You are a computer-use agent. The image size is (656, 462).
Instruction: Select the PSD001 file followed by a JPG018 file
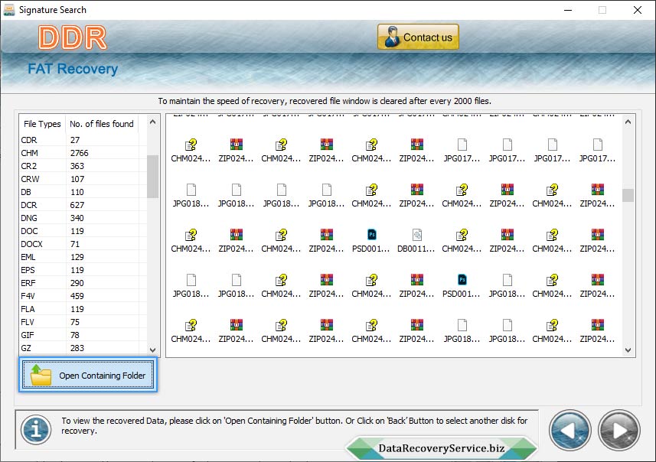pyautogui.click(x=462, y=286)
